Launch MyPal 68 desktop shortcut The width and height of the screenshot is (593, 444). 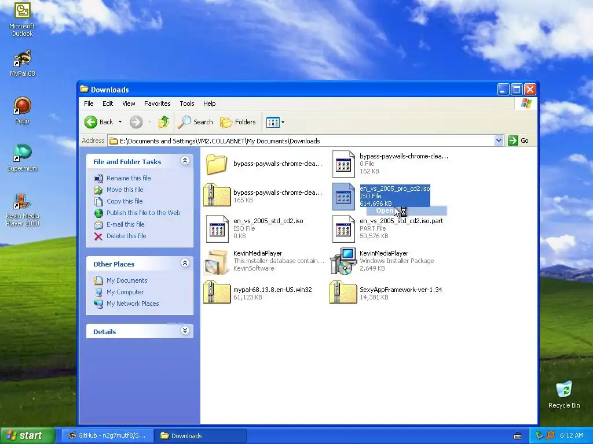pyautogui.click(x=22, y=63)
